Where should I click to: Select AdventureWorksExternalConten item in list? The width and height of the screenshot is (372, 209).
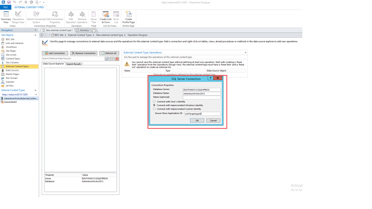coord(19,99)
